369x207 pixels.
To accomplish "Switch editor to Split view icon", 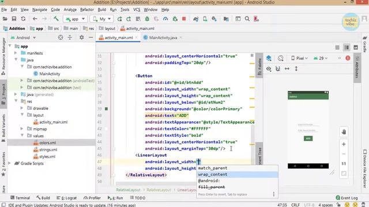I will point(347,47).
